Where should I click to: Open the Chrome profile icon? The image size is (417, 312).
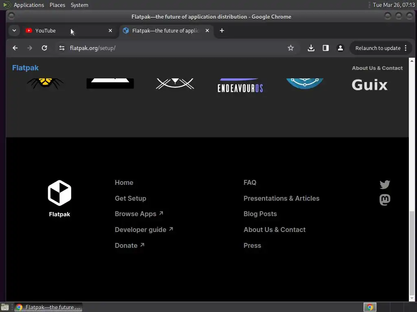click(340, 48)
